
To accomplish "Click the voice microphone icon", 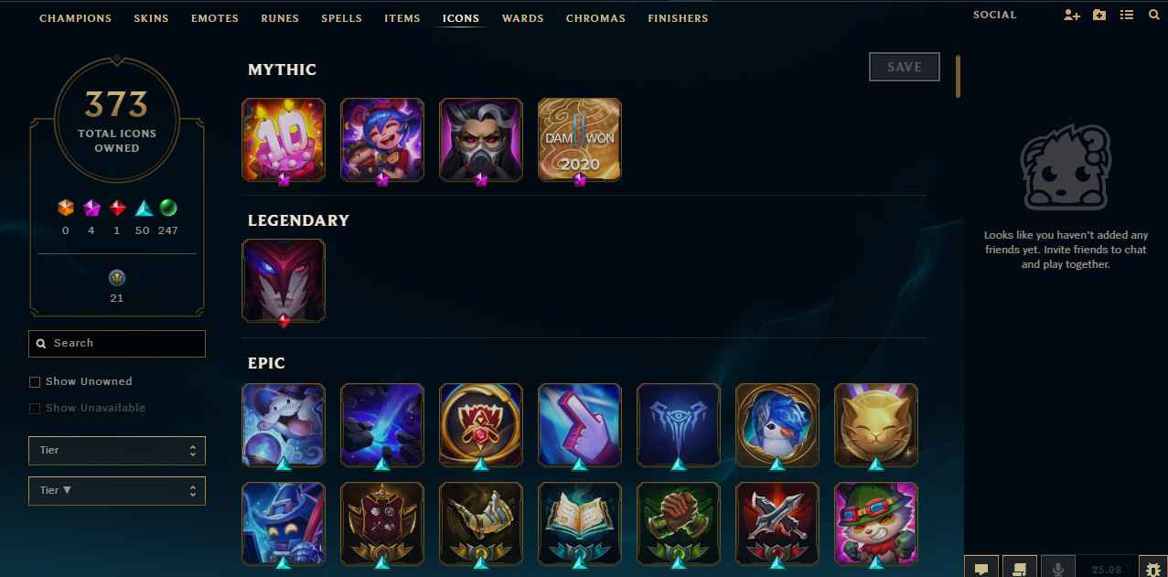I will pyautogui.click(x=1058, y=567).
